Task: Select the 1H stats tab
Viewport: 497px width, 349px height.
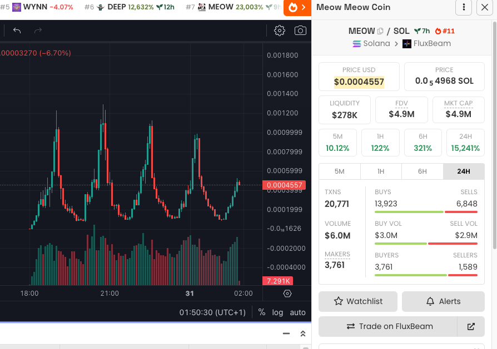Action: coord(381,171)
